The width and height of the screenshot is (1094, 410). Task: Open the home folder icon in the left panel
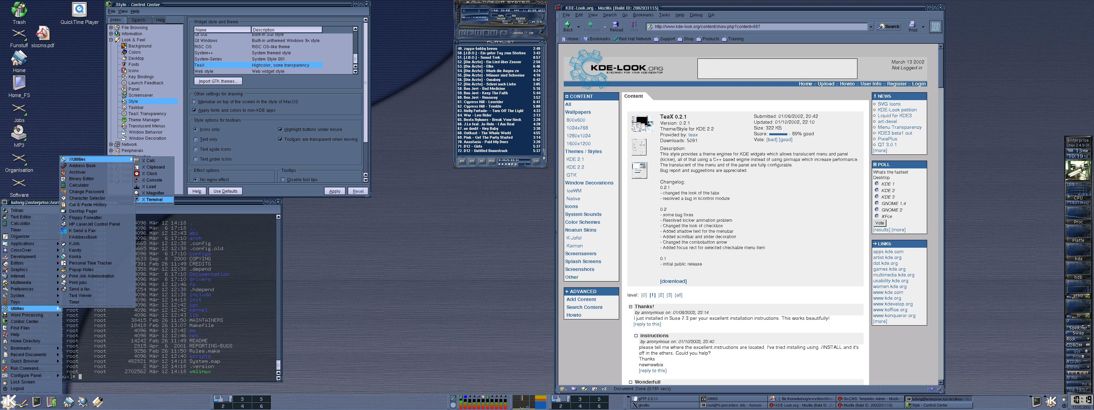pyautogui.click(x=69, y=401)
